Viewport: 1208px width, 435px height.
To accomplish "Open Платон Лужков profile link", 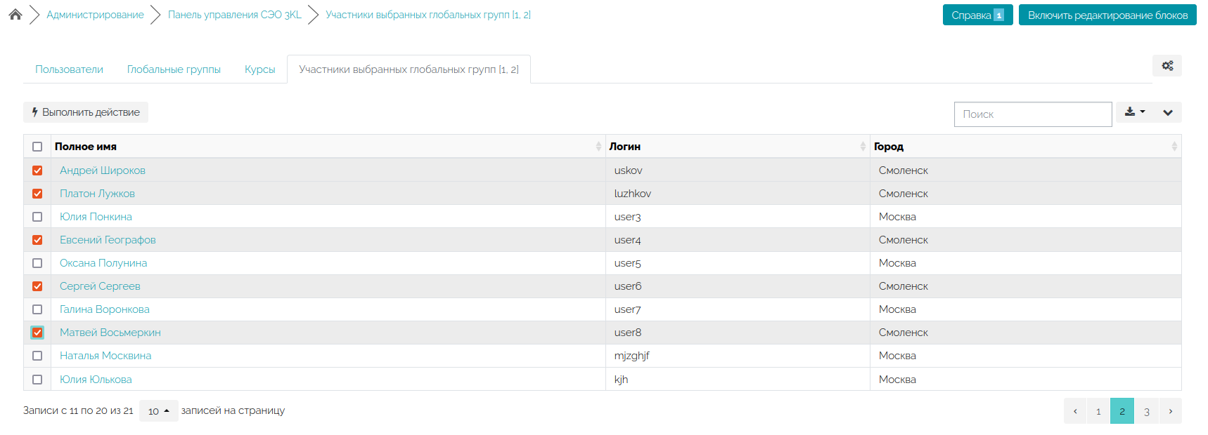I will (x=97, y=194).
